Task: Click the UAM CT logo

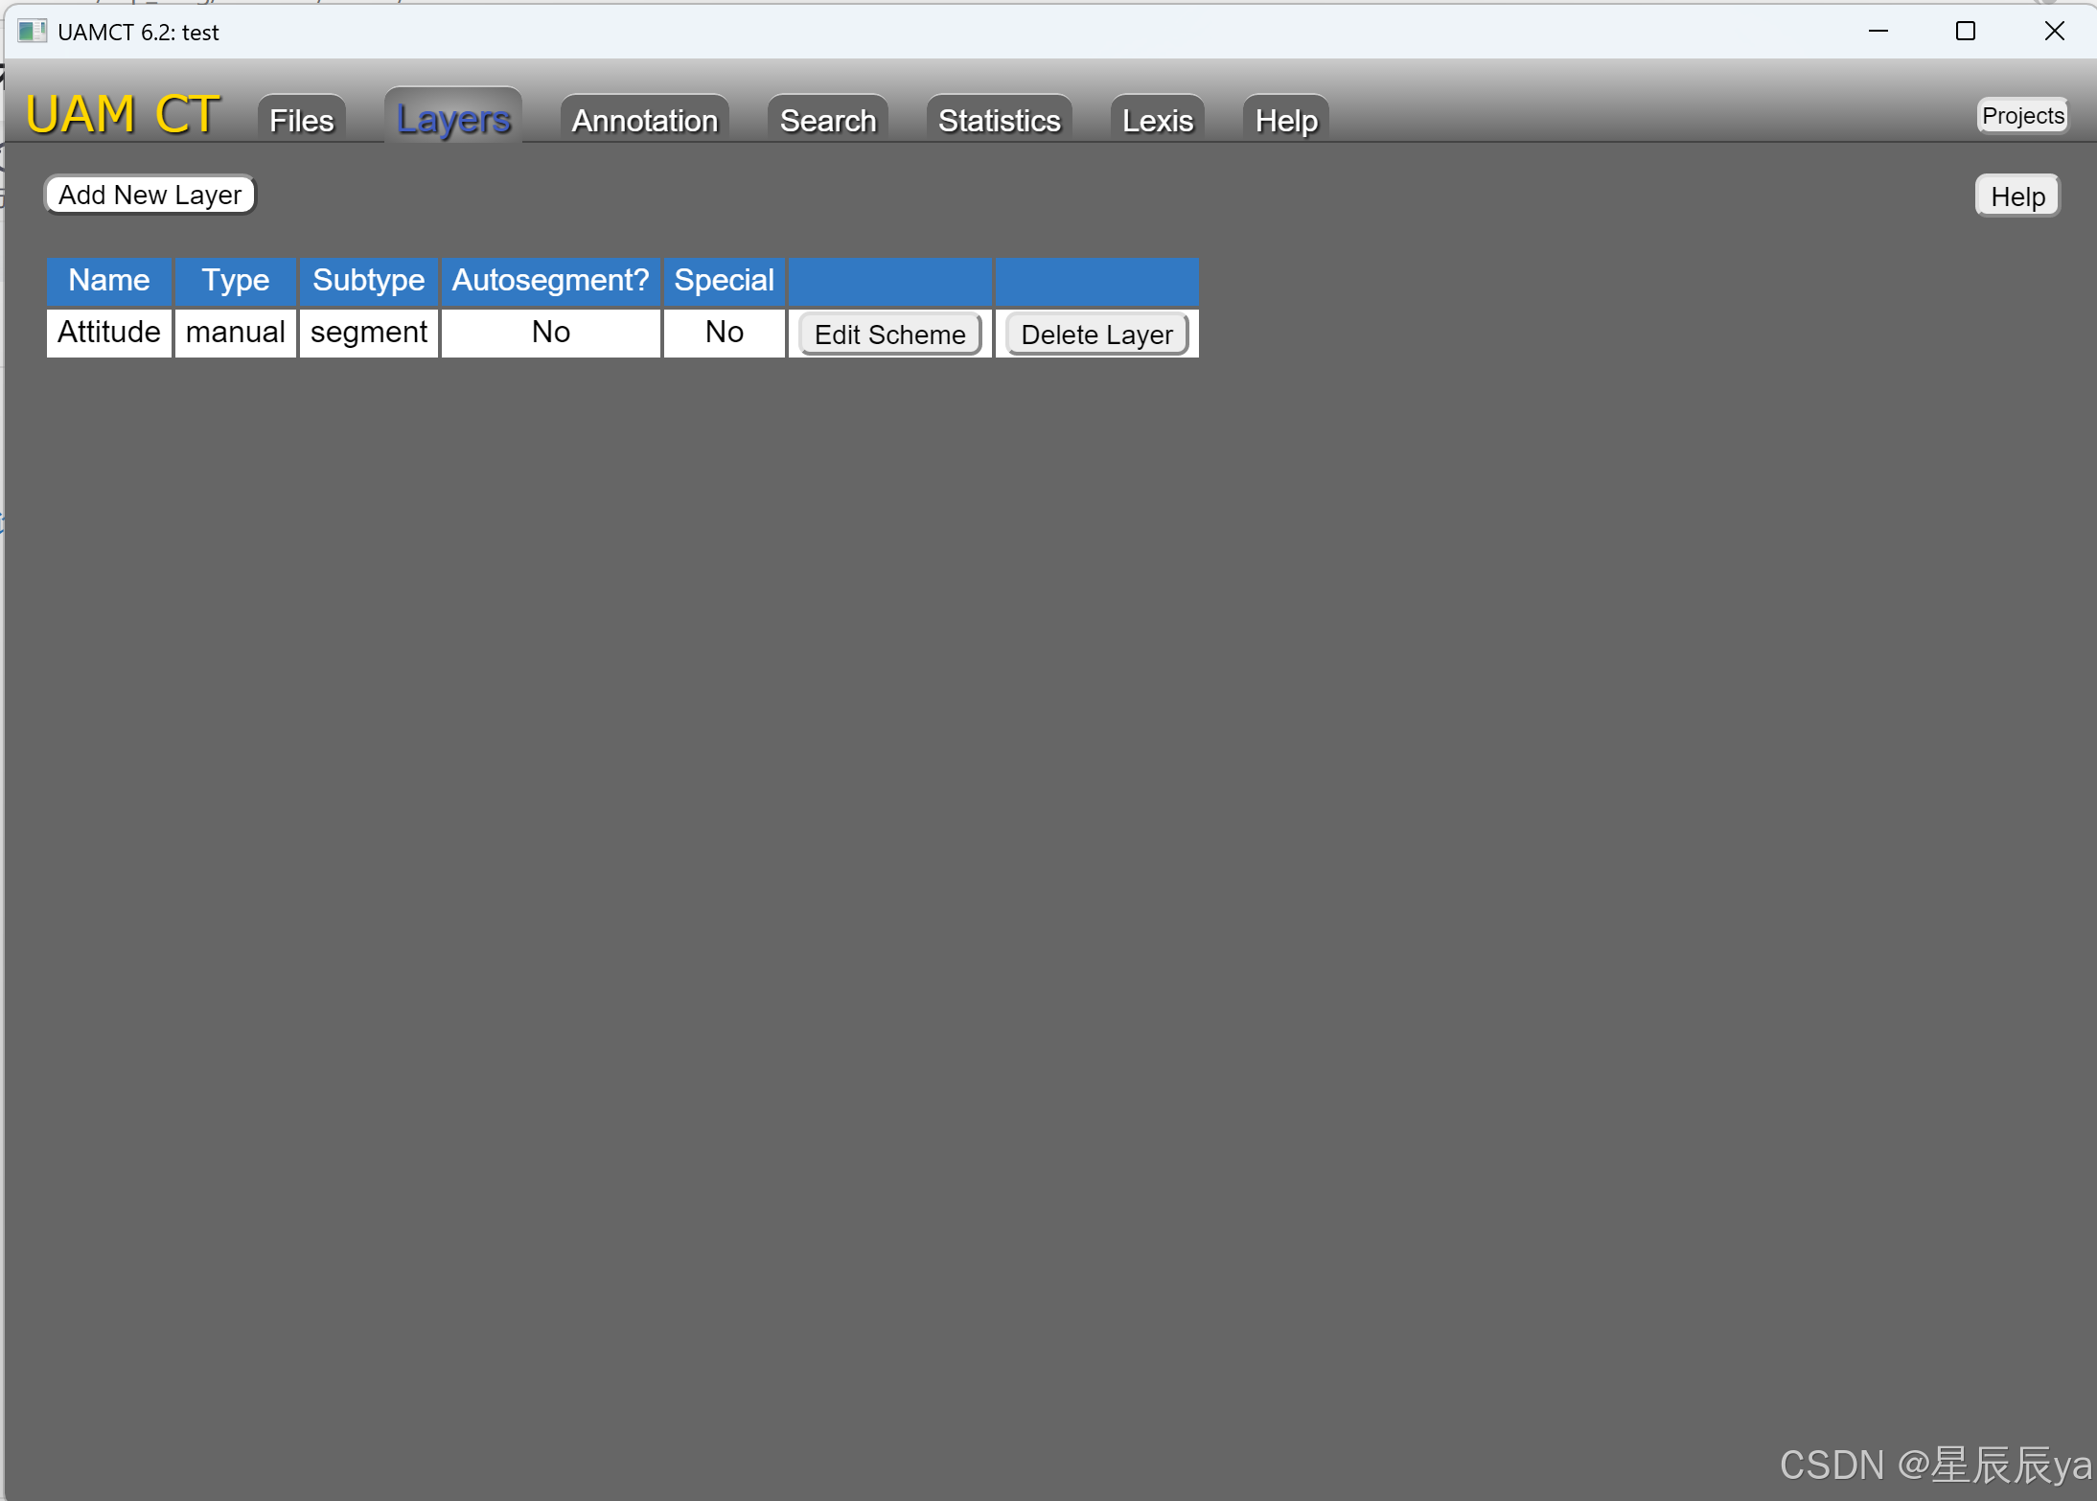Action: pos(121,112)
